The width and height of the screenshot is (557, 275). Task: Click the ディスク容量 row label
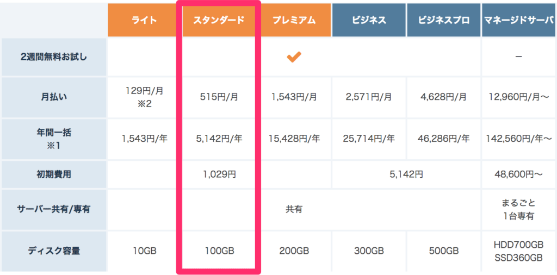[54, 251]
